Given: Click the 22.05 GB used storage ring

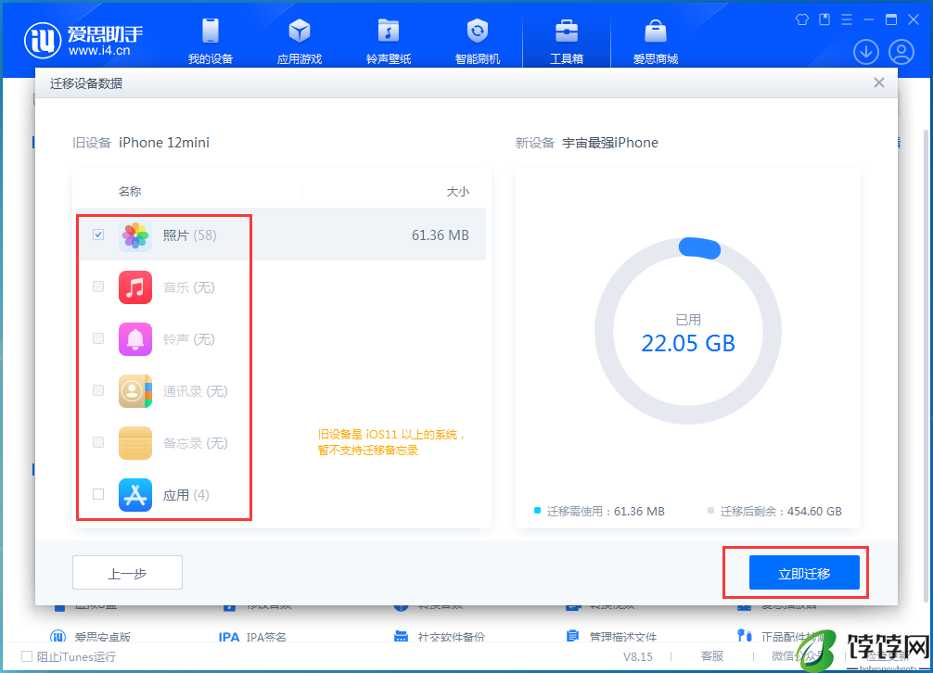Looking at the screenshot, I should [x=688, y=331].
